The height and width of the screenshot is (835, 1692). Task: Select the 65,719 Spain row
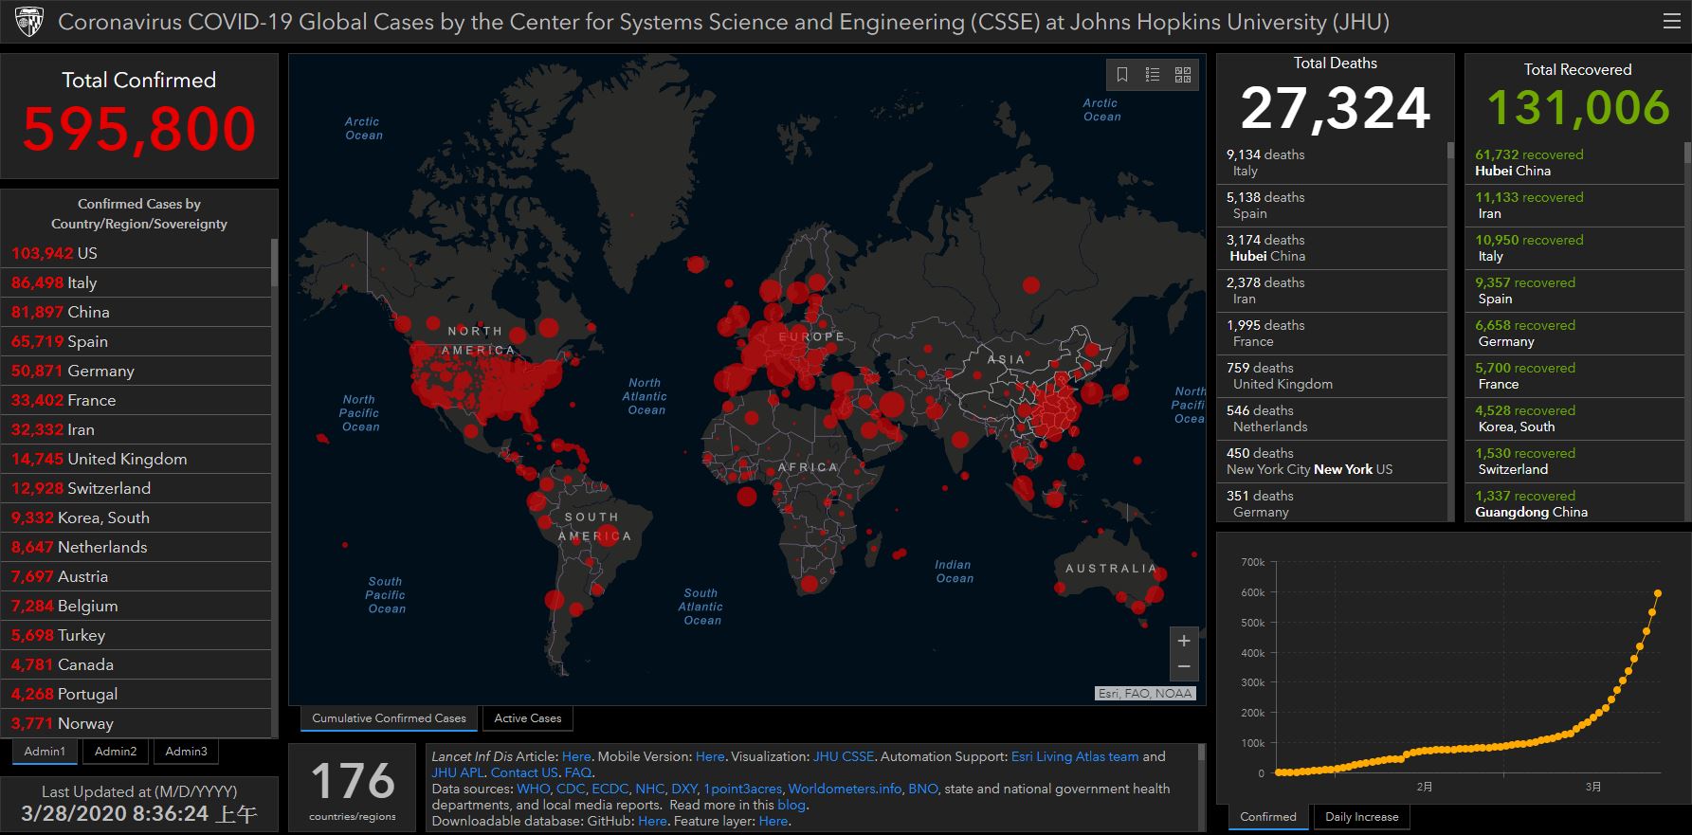[x=136, y=341]
